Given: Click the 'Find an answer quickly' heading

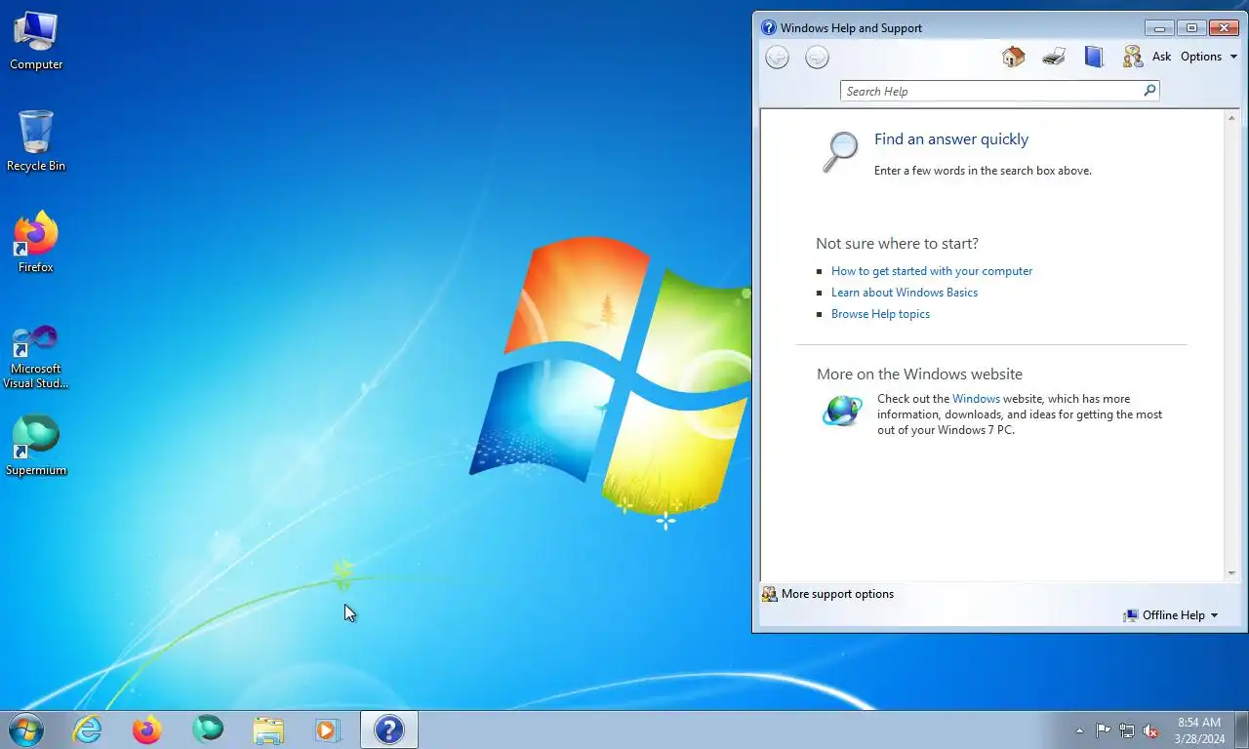Looking at the screenshot, I should [951, 139].
